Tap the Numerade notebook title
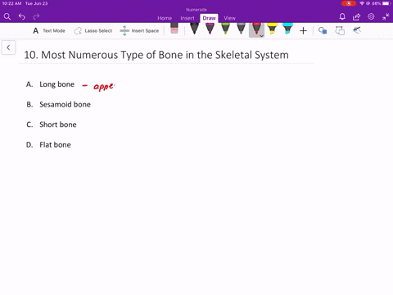Viewport: 393px width, 295px height. click(196, 10)
